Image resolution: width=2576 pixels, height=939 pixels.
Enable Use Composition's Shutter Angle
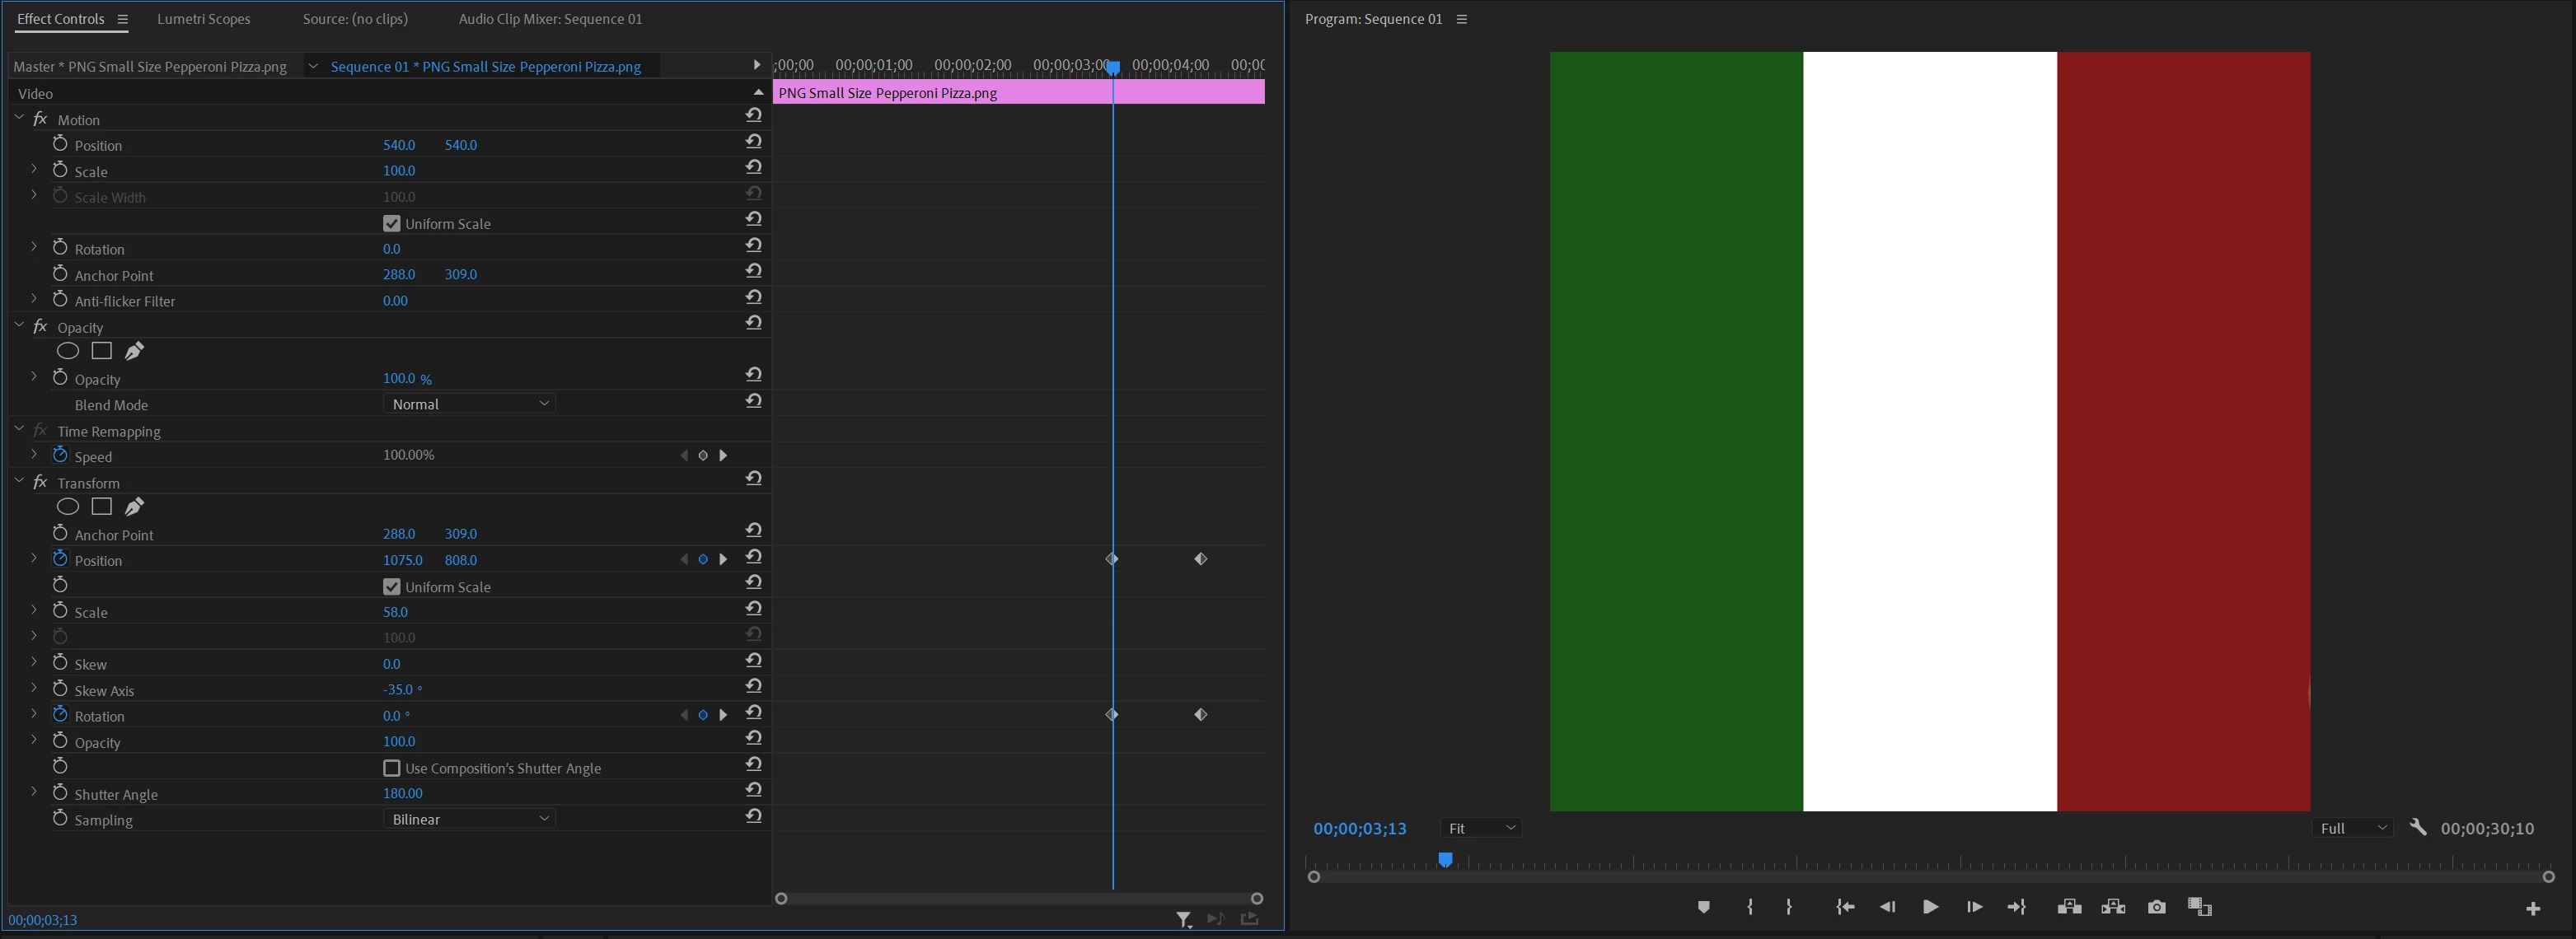tap(392, 768)
